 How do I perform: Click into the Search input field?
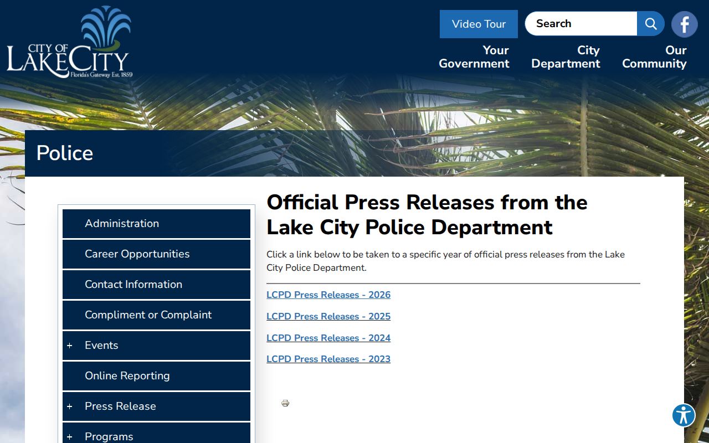[x=581, y=24]
